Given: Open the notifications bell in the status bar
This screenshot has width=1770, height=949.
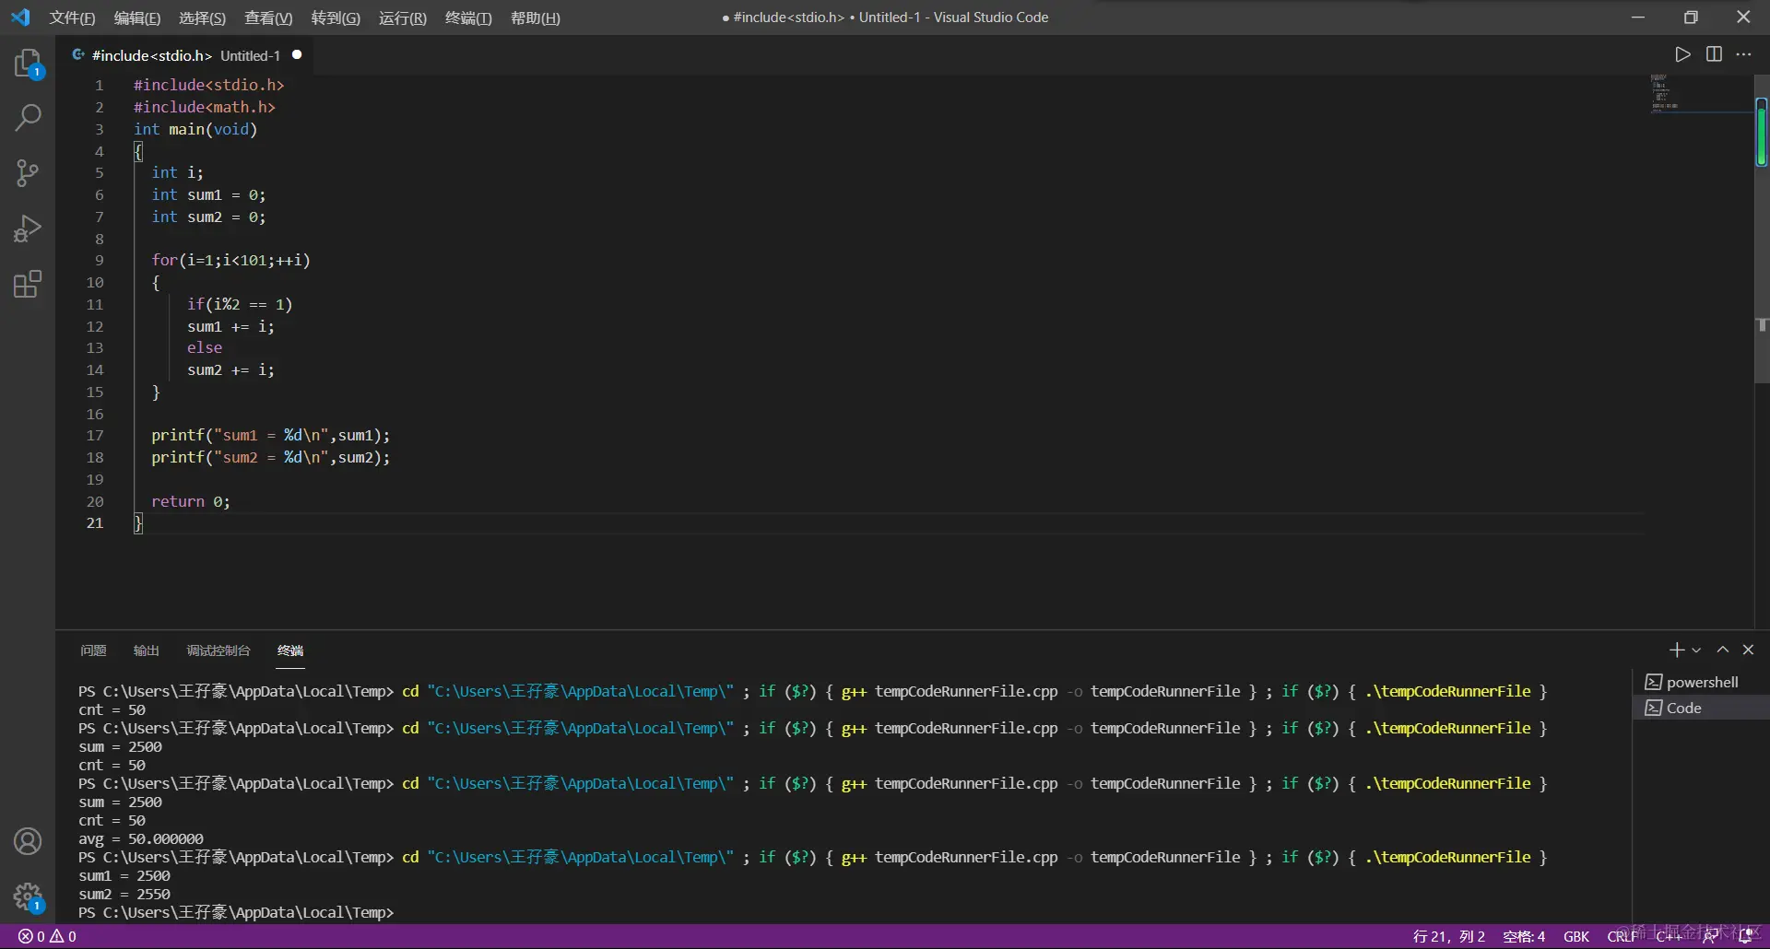Looking at the screenshot, I should (x=1745, y=936).
